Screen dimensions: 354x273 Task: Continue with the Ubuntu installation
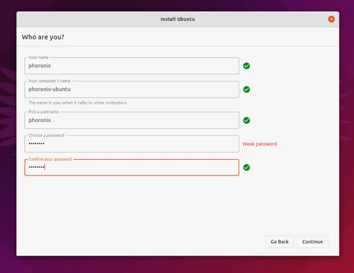pos(313,241)
